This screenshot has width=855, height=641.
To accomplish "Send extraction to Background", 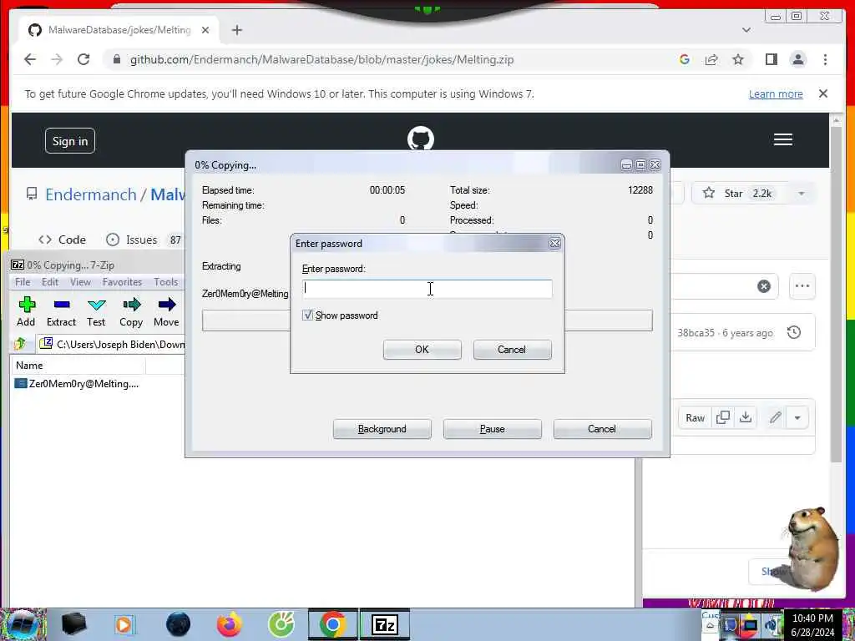I will [x=382, y=429].
